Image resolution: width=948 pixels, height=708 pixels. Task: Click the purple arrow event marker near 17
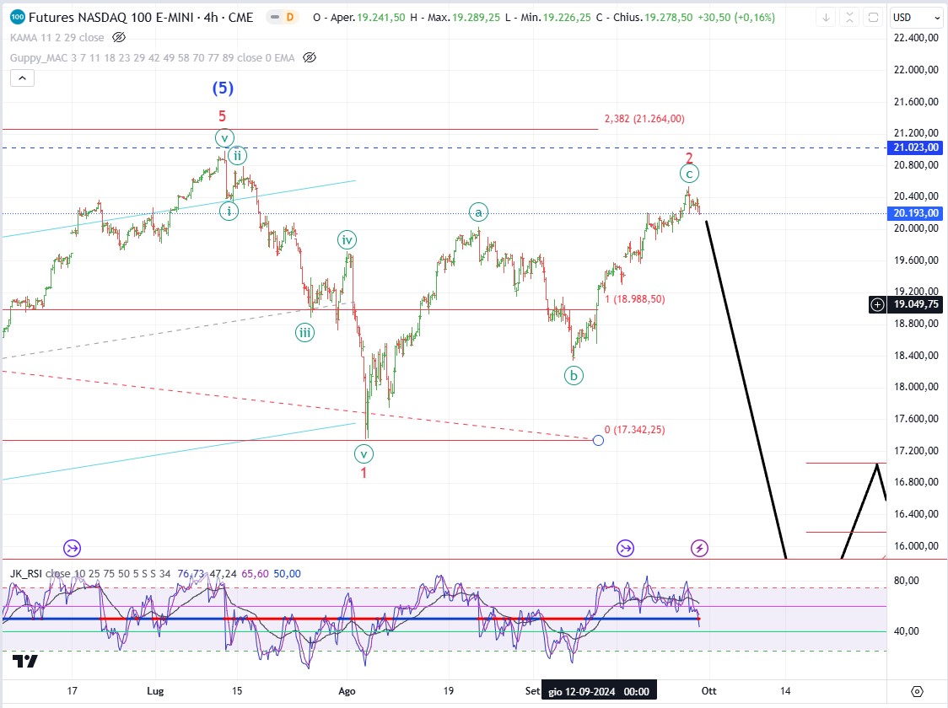point(72,549)
